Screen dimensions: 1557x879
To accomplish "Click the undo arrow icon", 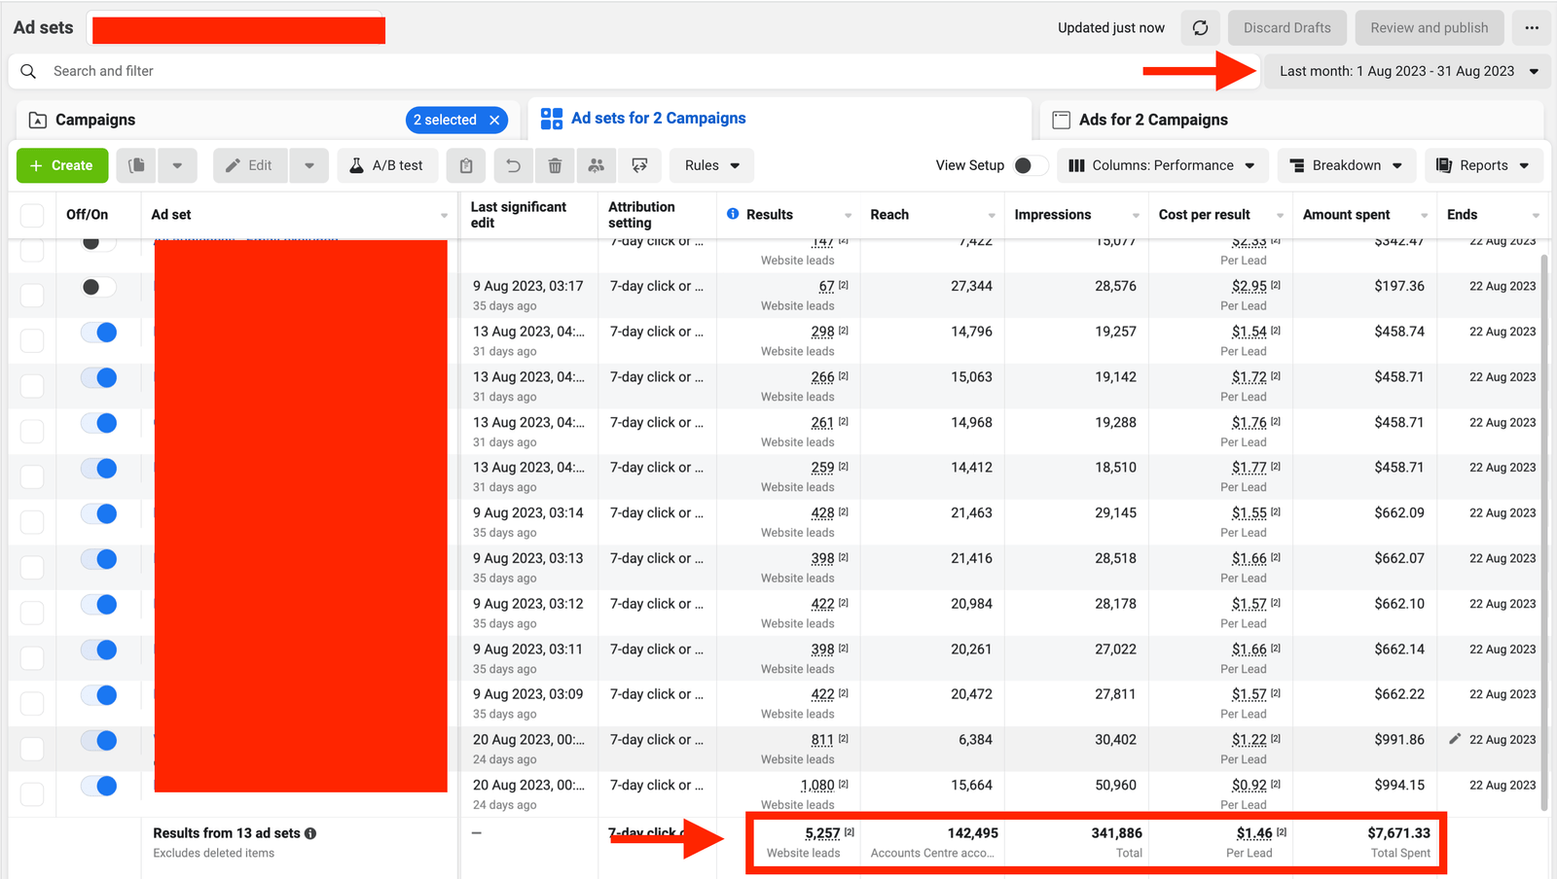I will 513,165.
